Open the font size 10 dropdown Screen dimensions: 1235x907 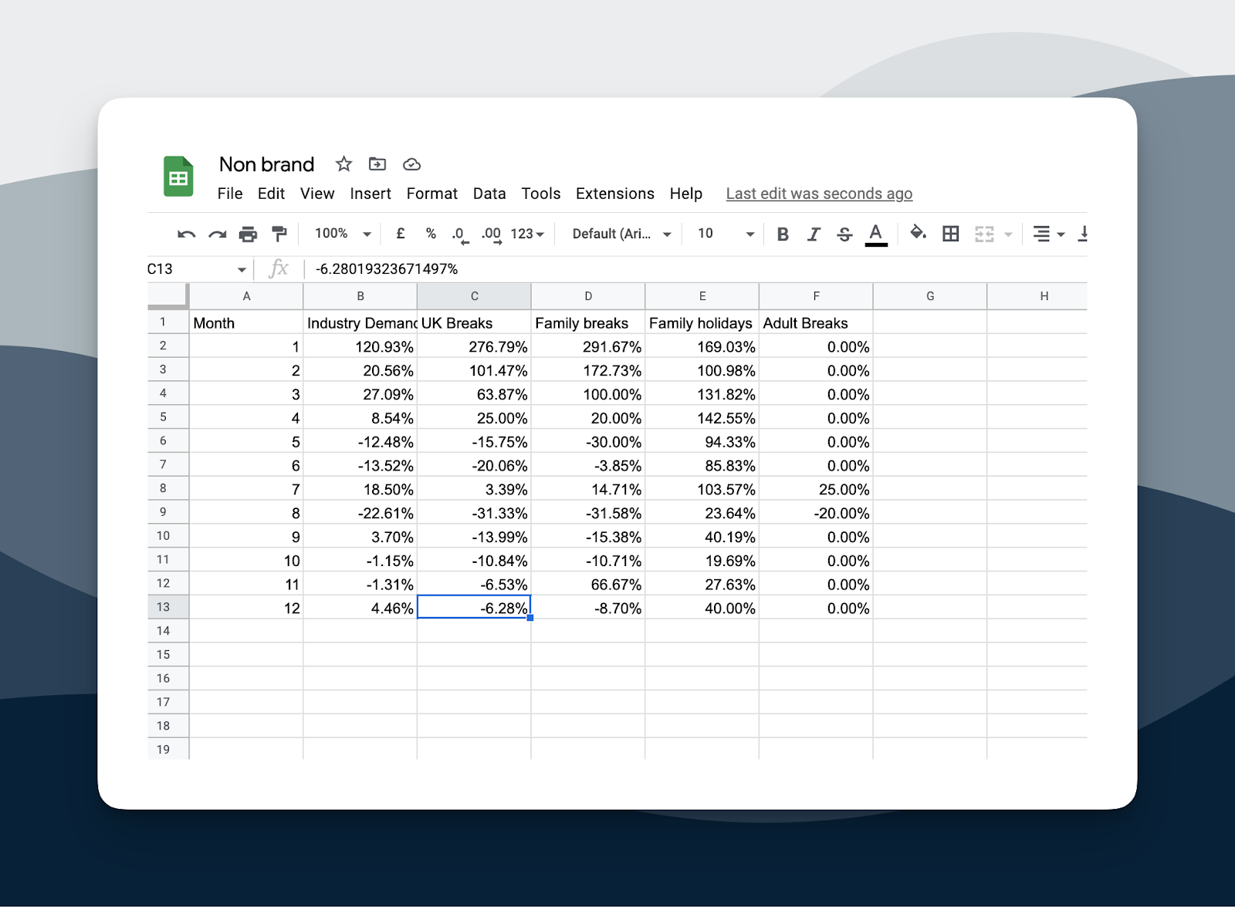(726, 234)
